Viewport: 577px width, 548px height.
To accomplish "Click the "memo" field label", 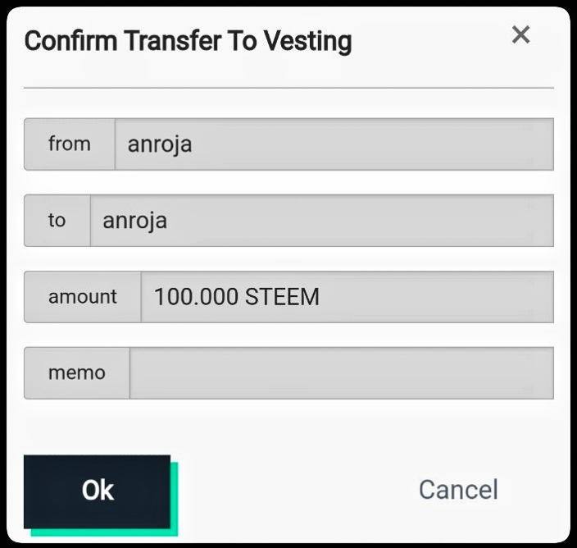I will [x=77, y=373].
